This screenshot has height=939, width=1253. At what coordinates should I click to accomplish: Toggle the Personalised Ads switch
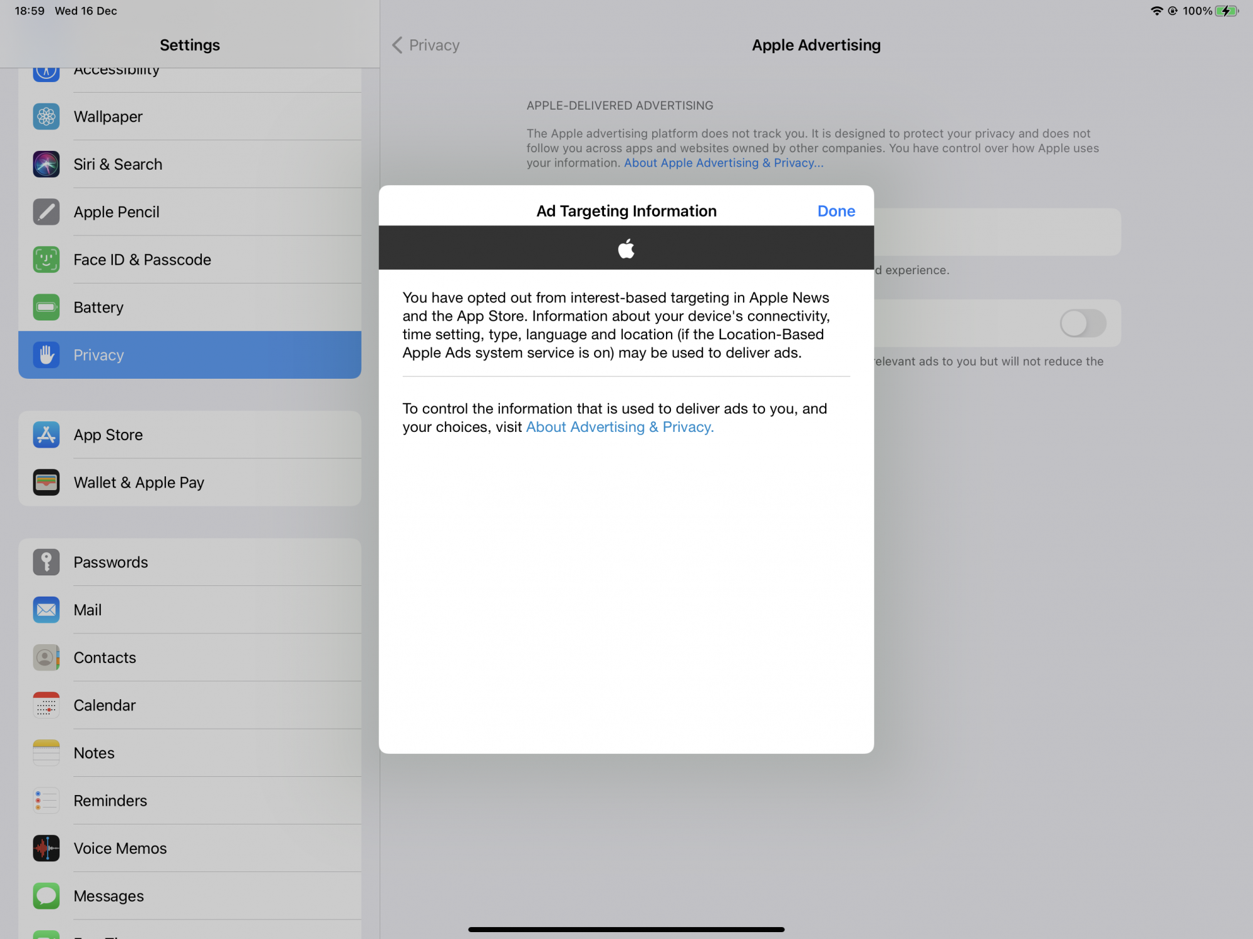(x=1082, y=324)
